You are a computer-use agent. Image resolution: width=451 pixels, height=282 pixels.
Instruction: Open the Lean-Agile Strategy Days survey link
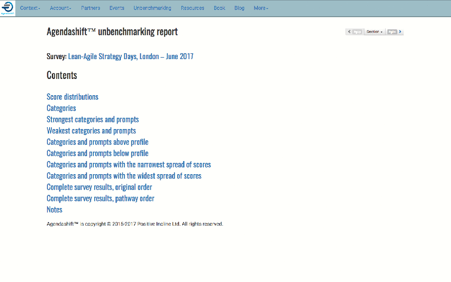(x=130, y=56)
